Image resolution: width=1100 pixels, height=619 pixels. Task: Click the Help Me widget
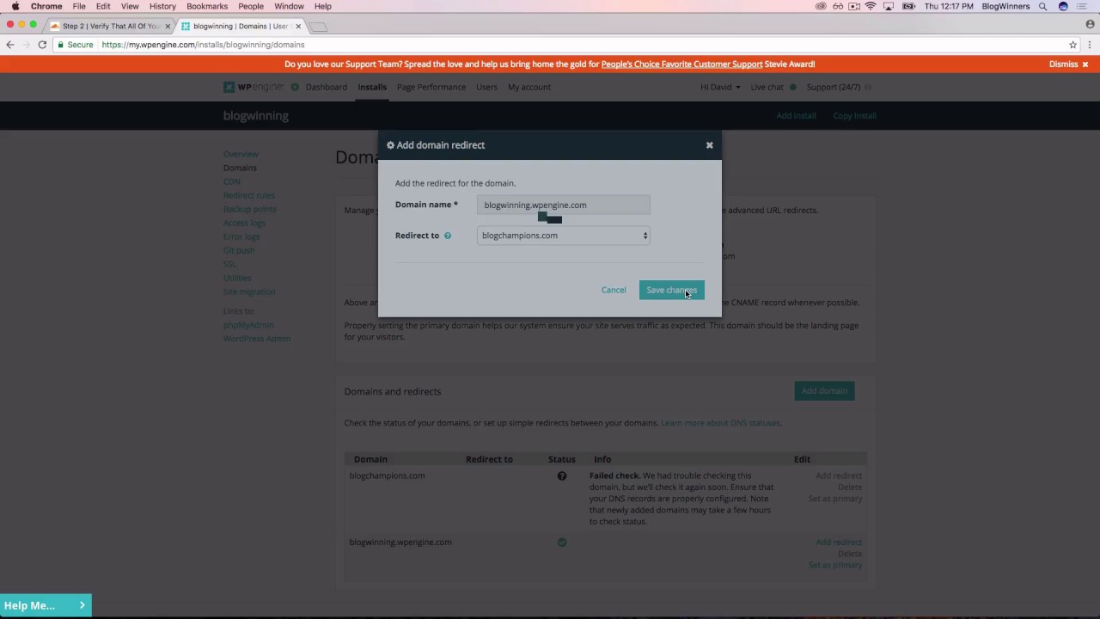[46, 605]
